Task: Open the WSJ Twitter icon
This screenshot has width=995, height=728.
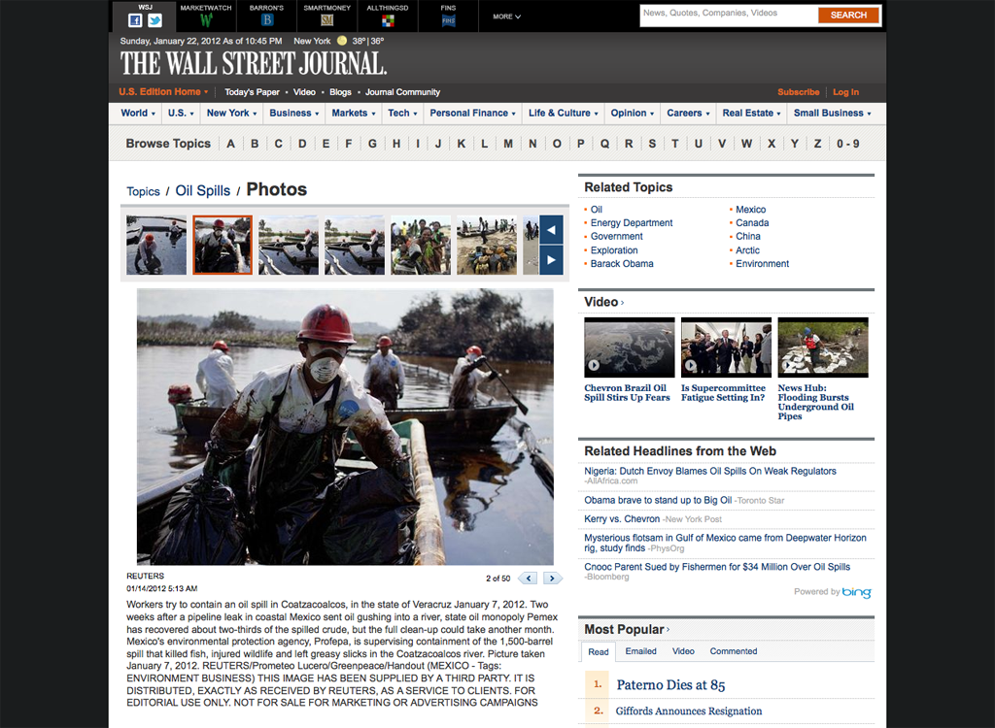Action: coord(154,20)
